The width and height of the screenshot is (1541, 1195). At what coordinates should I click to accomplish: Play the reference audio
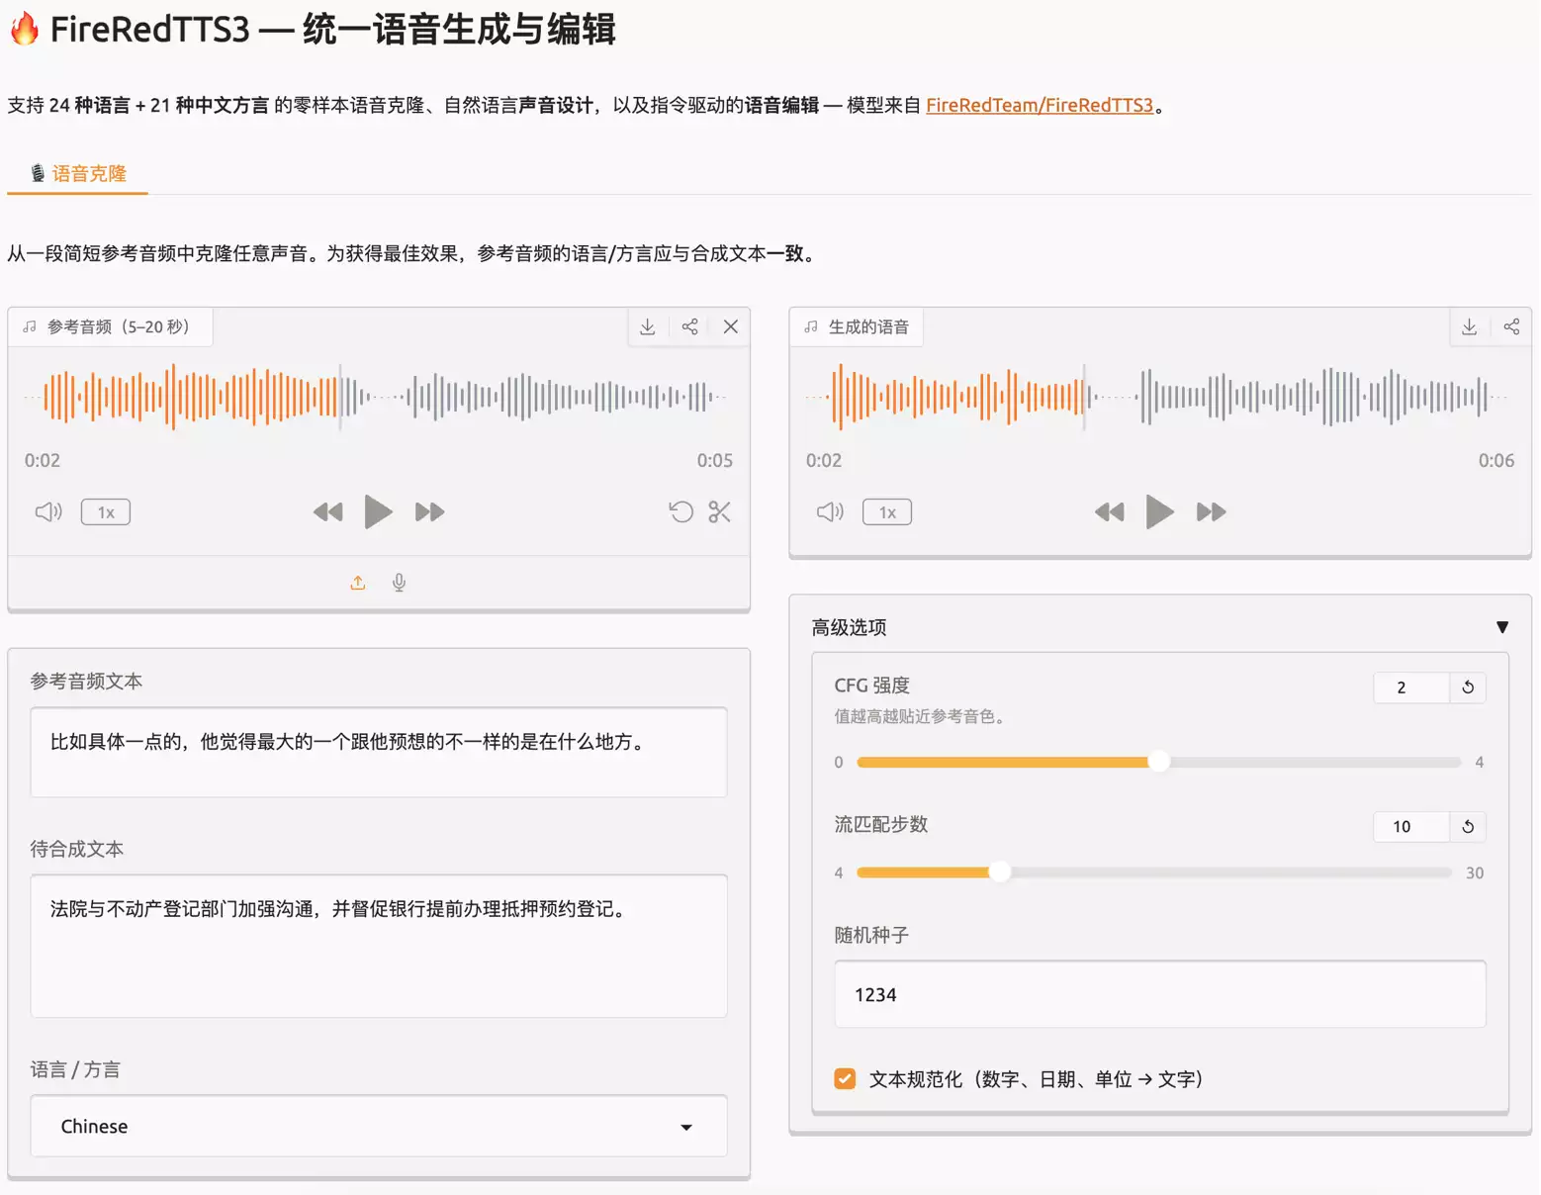[378, 511]
